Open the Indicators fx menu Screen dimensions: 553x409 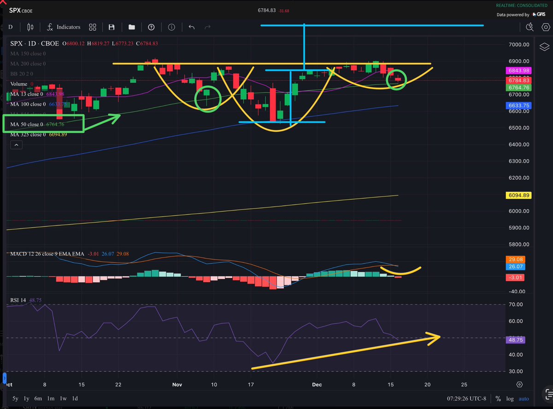[63, 27]
